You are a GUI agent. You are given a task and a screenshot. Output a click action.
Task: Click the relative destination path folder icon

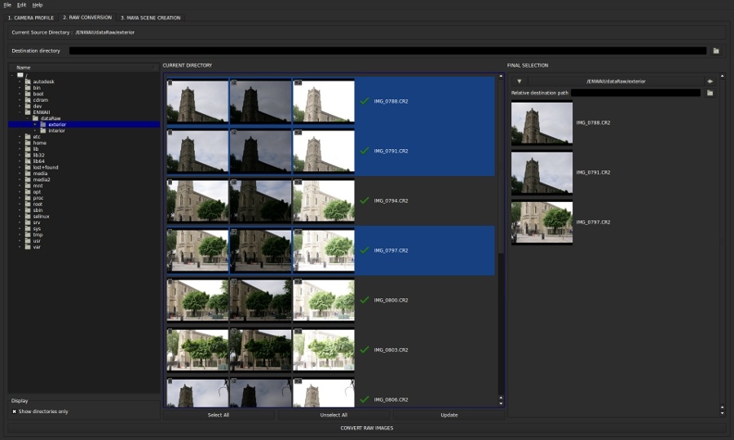[710, 93]
